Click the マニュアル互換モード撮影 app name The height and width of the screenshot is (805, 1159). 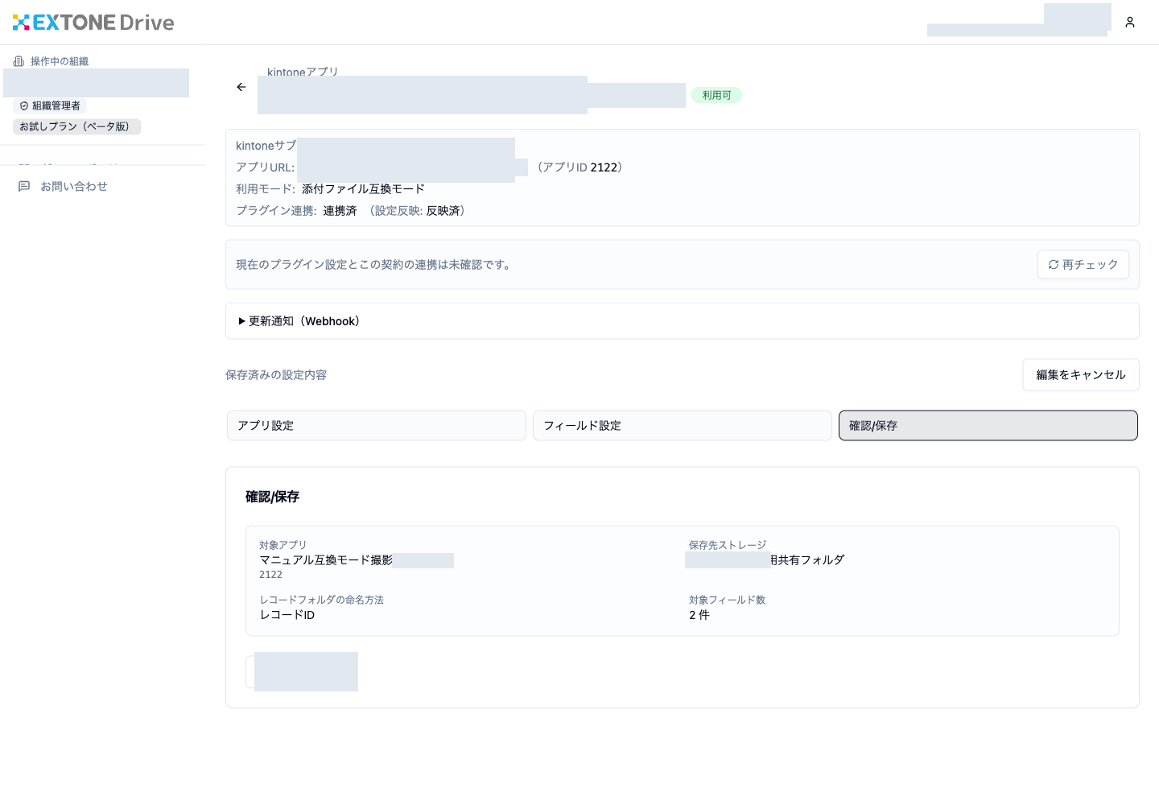click(x=326, y=560)
